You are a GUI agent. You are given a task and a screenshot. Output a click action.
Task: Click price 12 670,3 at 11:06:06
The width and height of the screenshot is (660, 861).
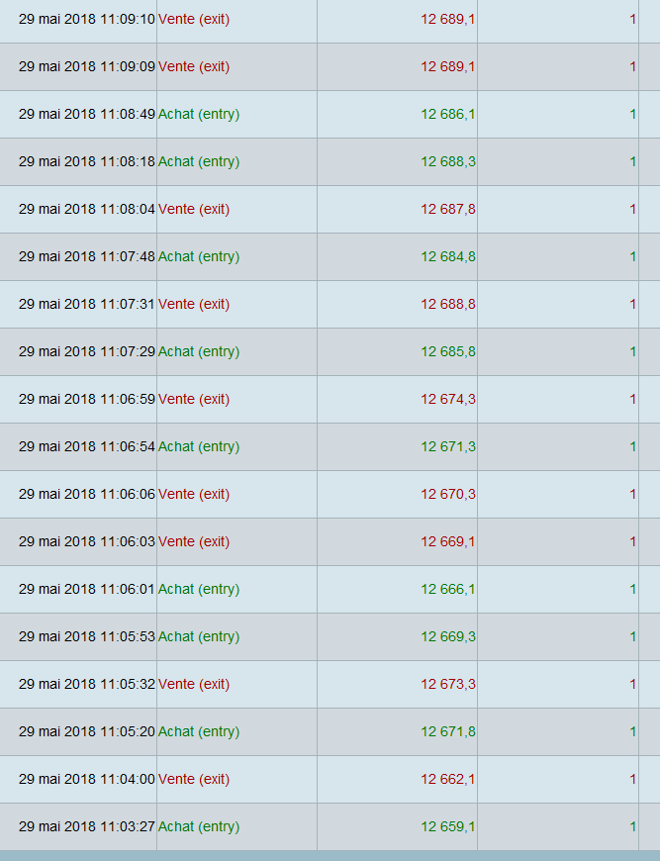(x=447, y=494)
